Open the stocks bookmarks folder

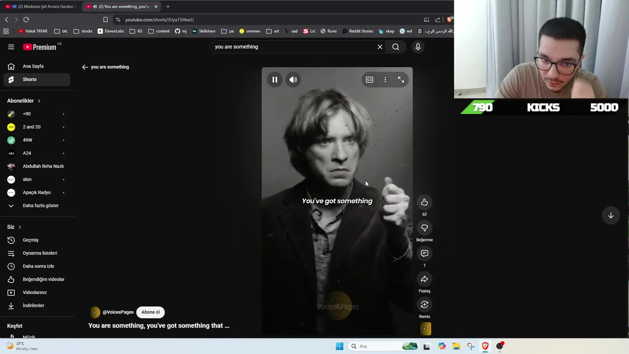pos(83,31)
